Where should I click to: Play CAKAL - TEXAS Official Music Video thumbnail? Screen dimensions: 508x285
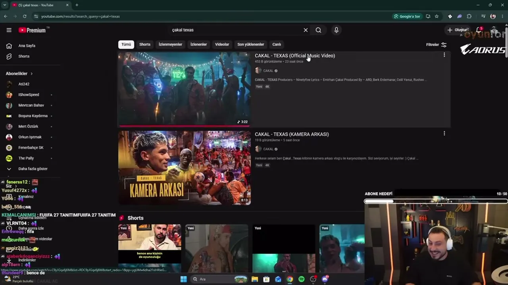click(184, 89)
